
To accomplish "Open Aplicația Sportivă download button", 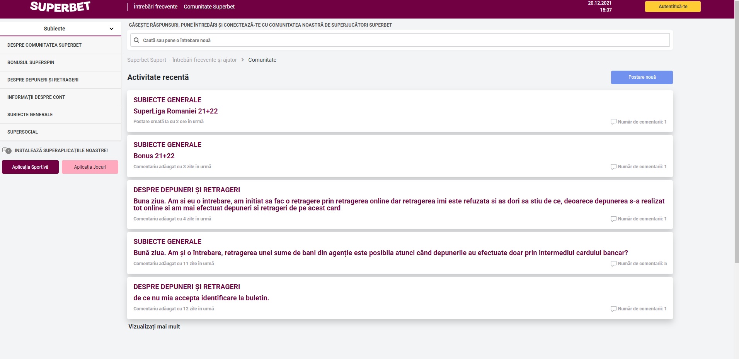I will [x=30, y=167].
